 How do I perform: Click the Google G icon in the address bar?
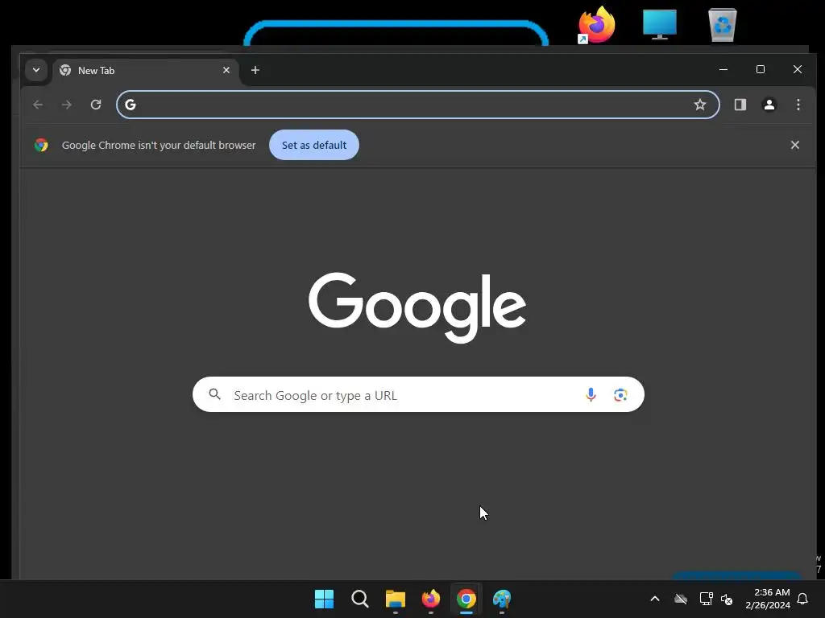click(x=131, y=105)
